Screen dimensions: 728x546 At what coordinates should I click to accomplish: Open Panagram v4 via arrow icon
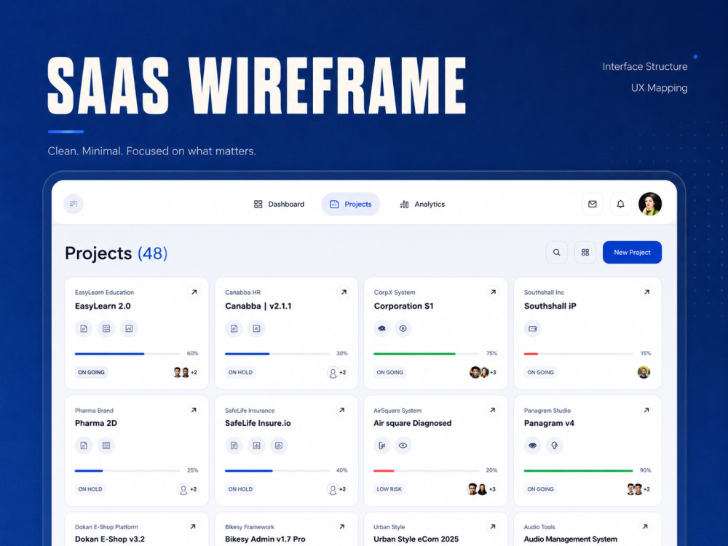pyautogui.click(x=646, y=410)
